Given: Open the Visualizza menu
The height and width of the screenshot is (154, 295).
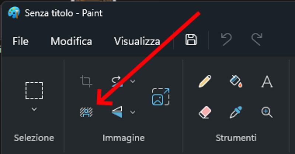Looking at the screenshot, I should tap(137, 41).
